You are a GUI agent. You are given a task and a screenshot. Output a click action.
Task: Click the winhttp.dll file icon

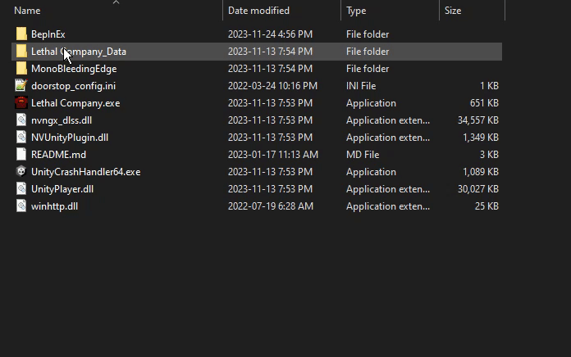tap(21, 206)
